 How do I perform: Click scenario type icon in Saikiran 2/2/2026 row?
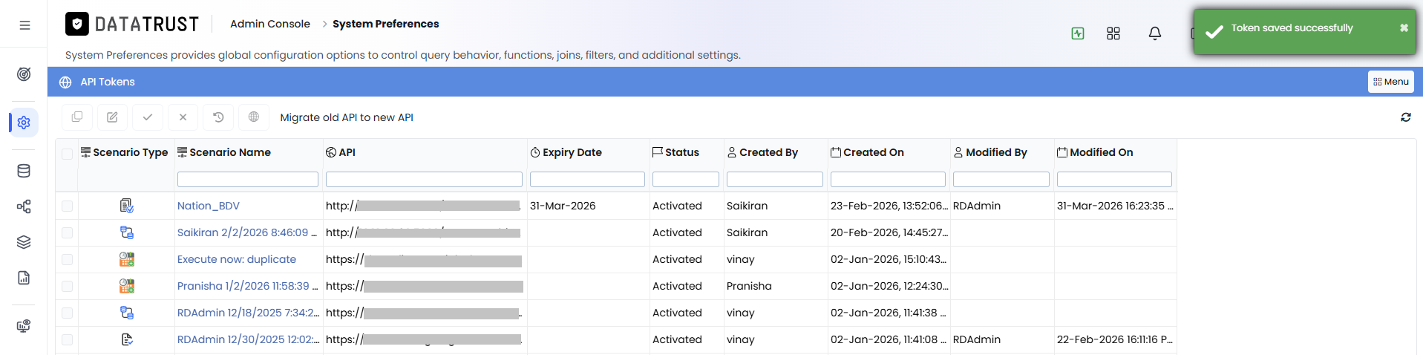127,232
